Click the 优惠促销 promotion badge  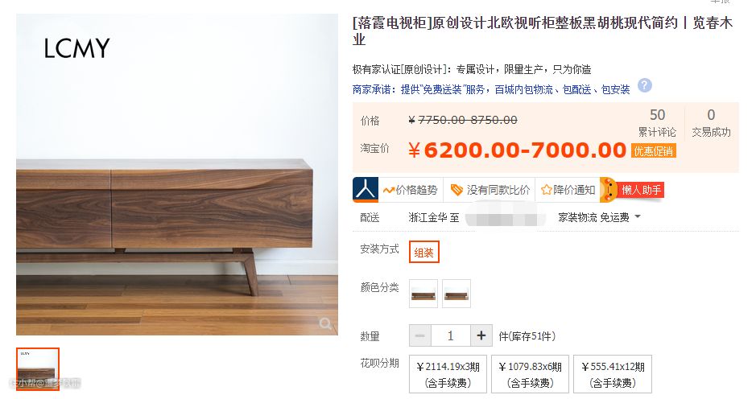(653, 150)
